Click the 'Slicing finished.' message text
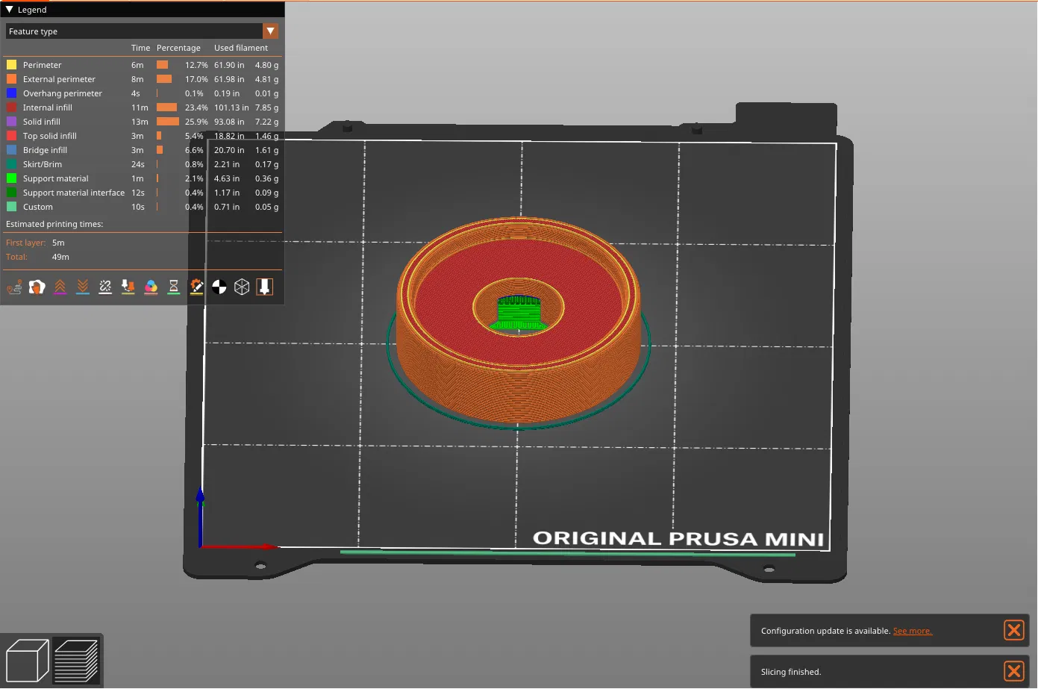This screenshot has width=1038, height=689. pyautogui.click(x=791, y=672)
